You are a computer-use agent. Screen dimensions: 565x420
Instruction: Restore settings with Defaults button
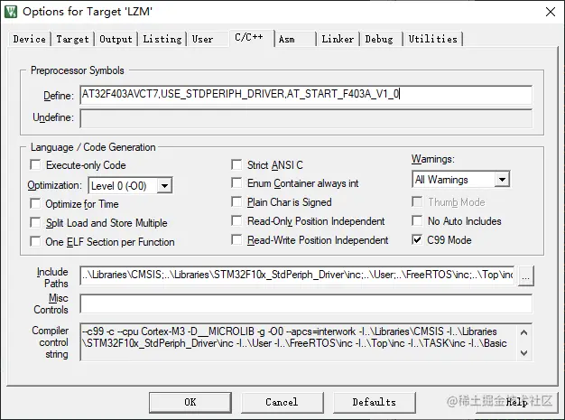pos(374,402)
